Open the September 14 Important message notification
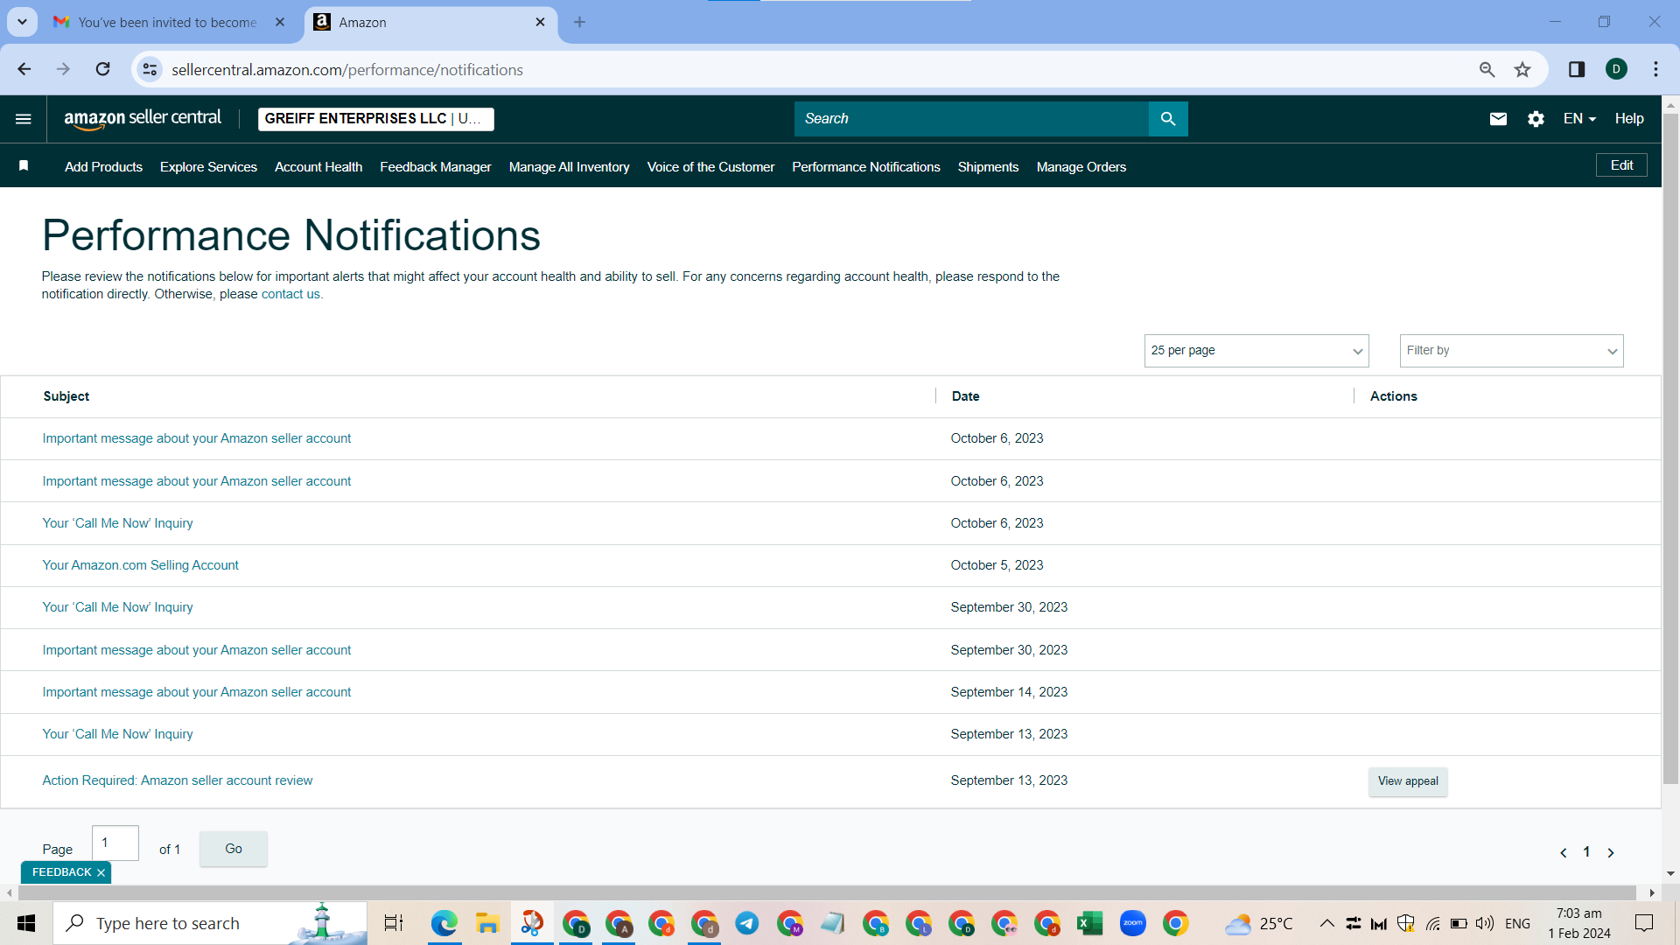 (197, 692)
